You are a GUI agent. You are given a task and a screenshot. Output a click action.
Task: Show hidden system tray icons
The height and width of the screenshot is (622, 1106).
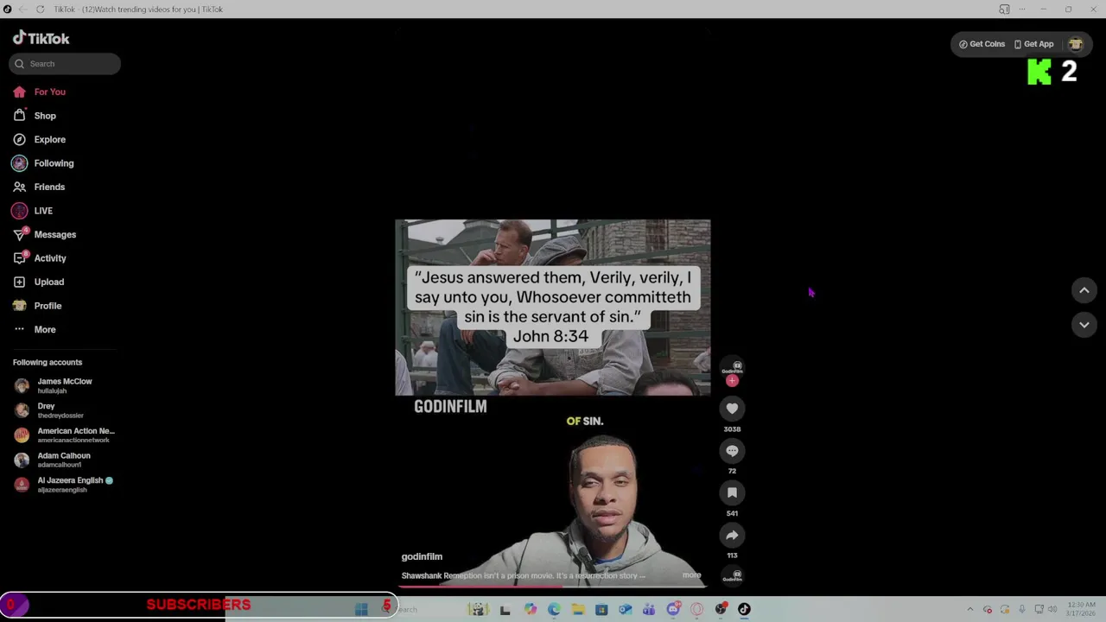pos(969,609)
